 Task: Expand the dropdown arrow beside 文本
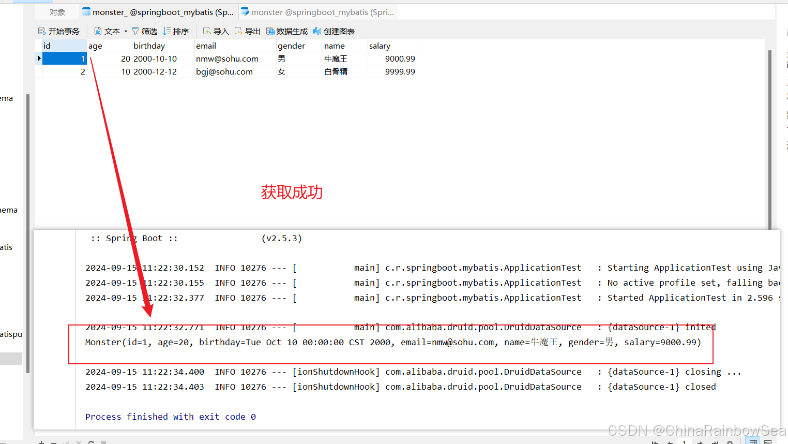pyautogui.click(x=126, y=32)
